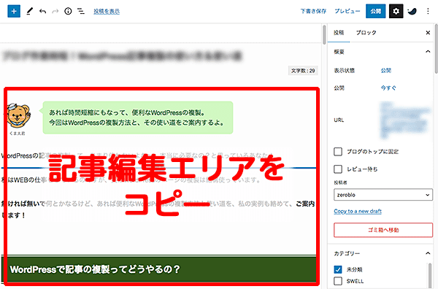This screenshot has height=289, width=438.
Task: Click the ゴミ箱へ移動 button
Action: tap(383, 230)
